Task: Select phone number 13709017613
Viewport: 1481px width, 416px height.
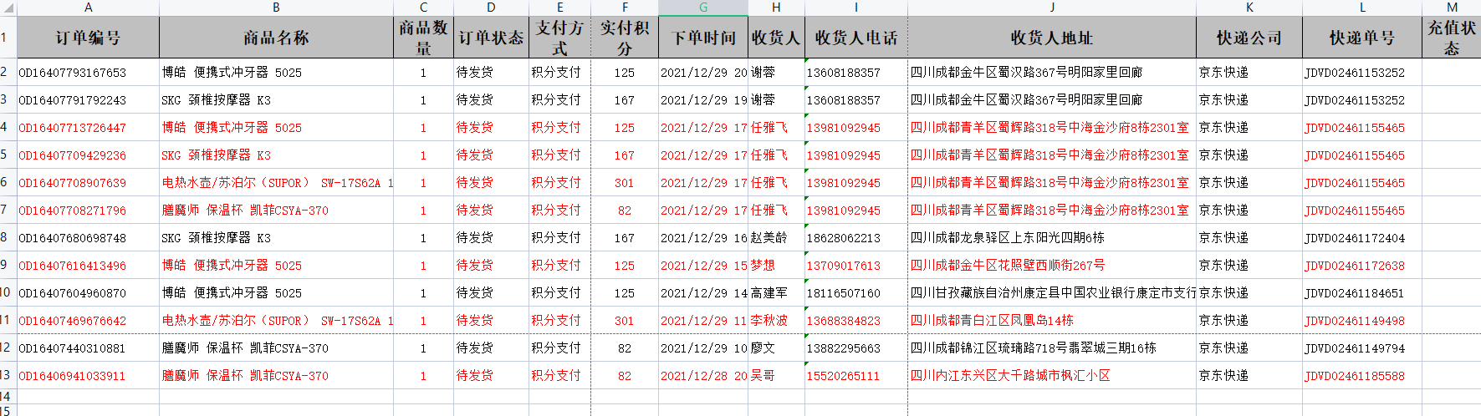Action: pyautogui.click(x=844, y=266)
